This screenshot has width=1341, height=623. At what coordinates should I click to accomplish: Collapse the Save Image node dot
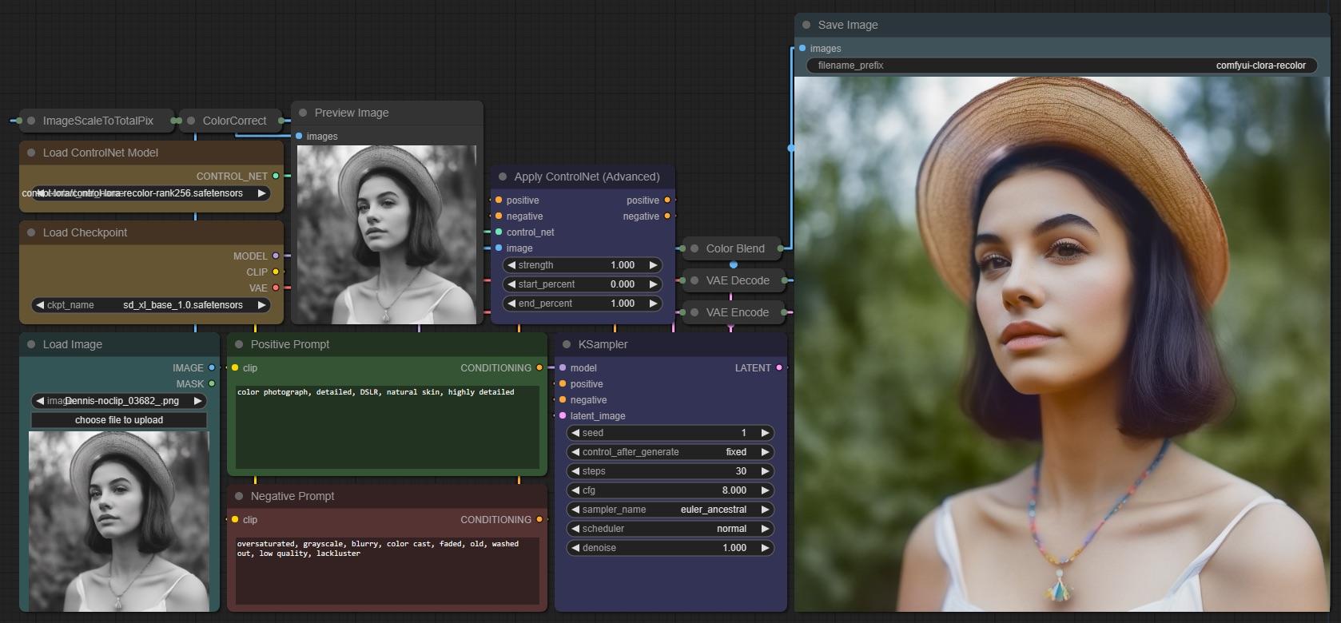[806, 25]
